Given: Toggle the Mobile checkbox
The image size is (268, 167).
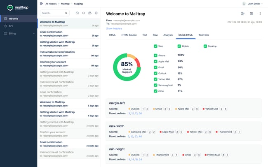Looking at the screenshot, I should [x=179, y=46].
